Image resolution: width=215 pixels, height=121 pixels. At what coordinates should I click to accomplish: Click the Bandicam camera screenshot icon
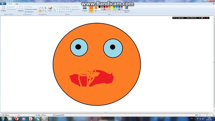tap(202, 18)
